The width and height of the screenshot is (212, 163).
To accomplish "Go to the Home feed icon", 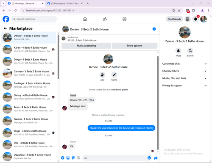I will click(x=85, y=19).
